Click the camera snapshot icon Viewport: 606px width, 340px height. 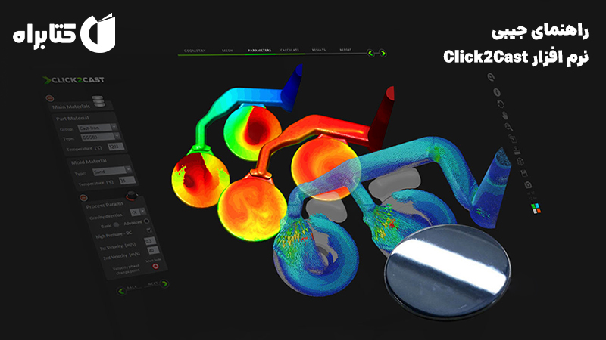click(x=528, y=185)
